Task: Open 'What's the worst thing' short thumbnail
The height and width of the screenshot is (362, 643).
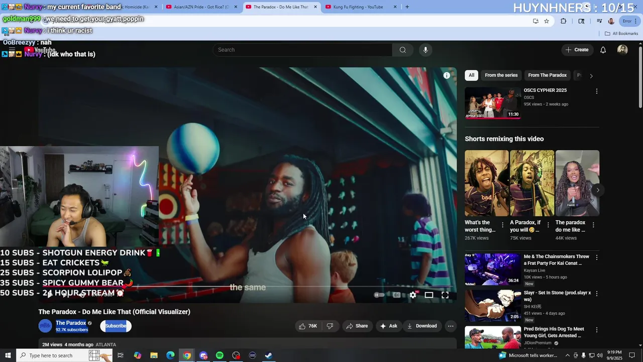Action: [487, 183]
